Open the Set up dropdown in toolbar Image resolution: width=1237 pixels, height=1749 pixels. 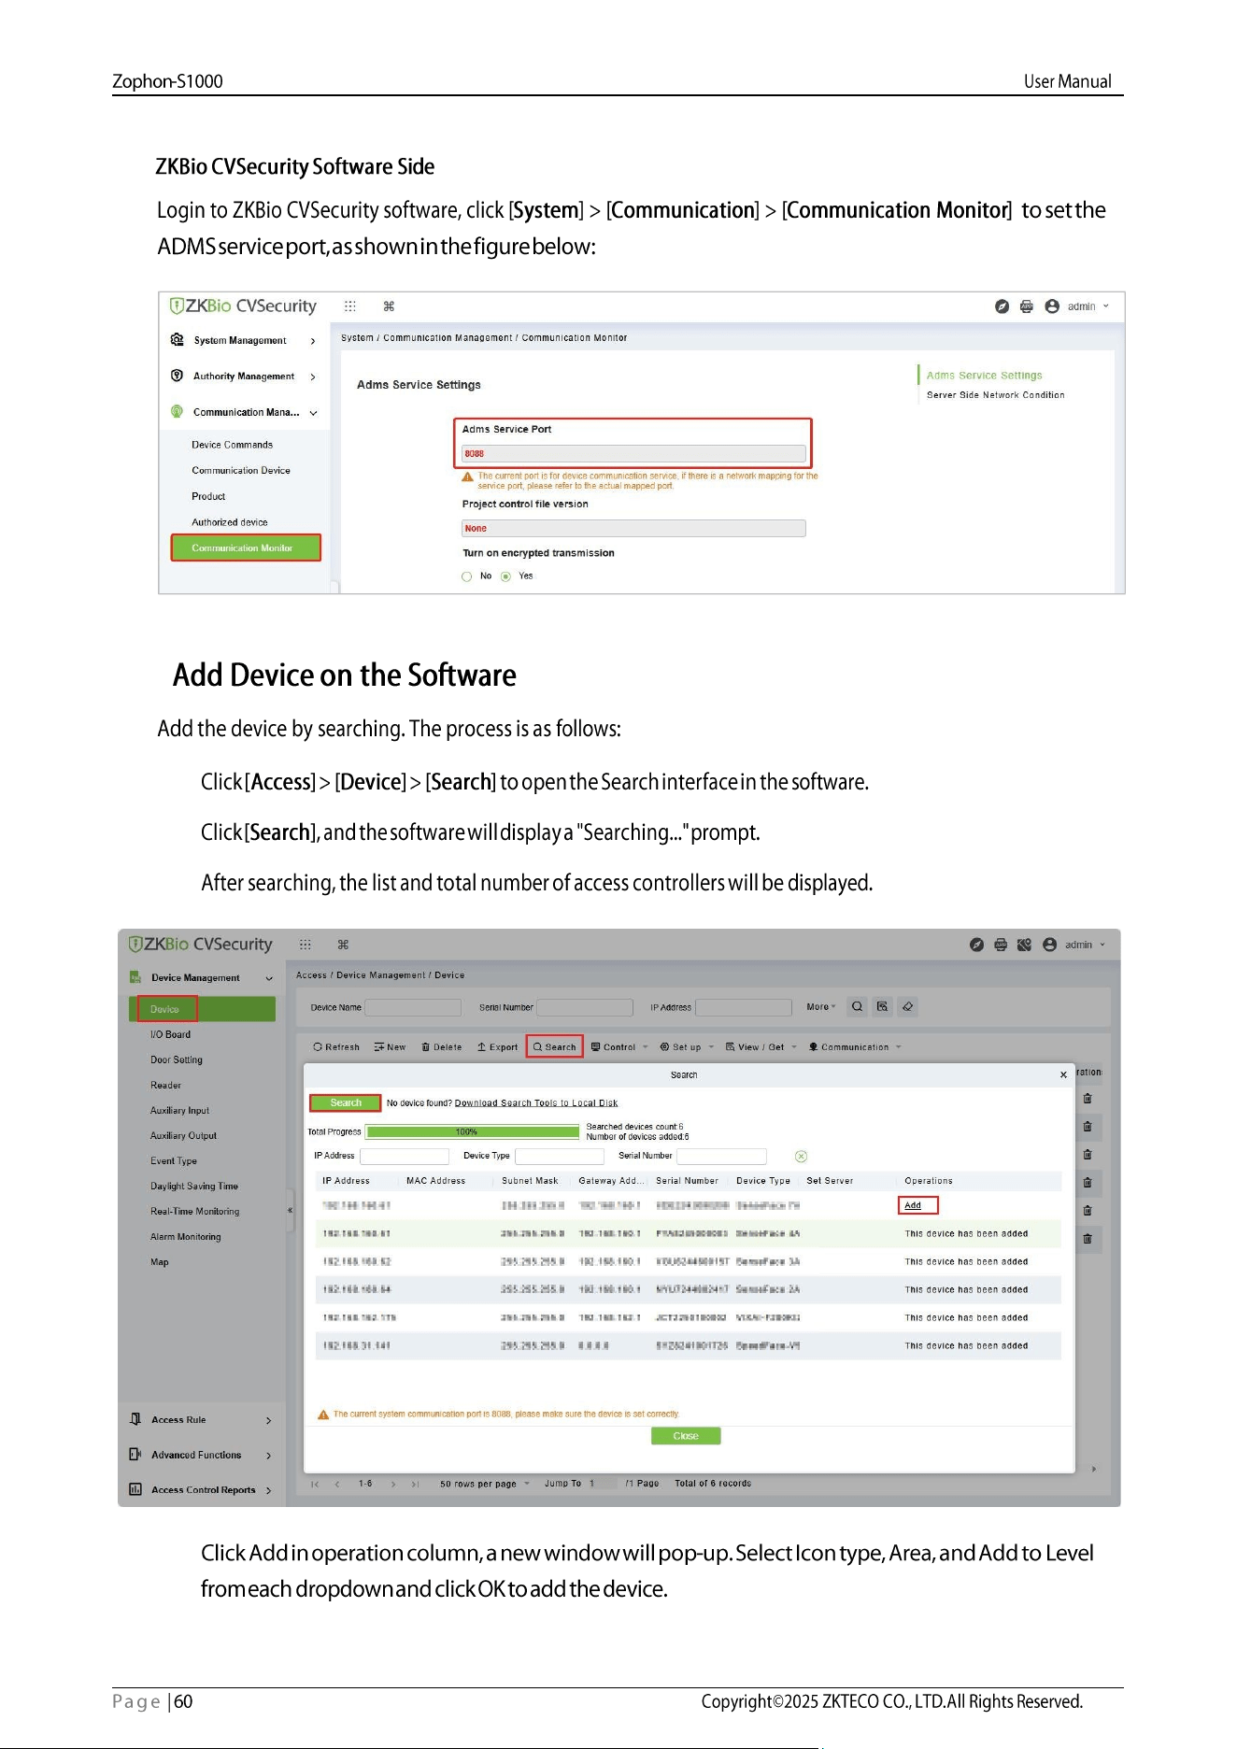687,1047
